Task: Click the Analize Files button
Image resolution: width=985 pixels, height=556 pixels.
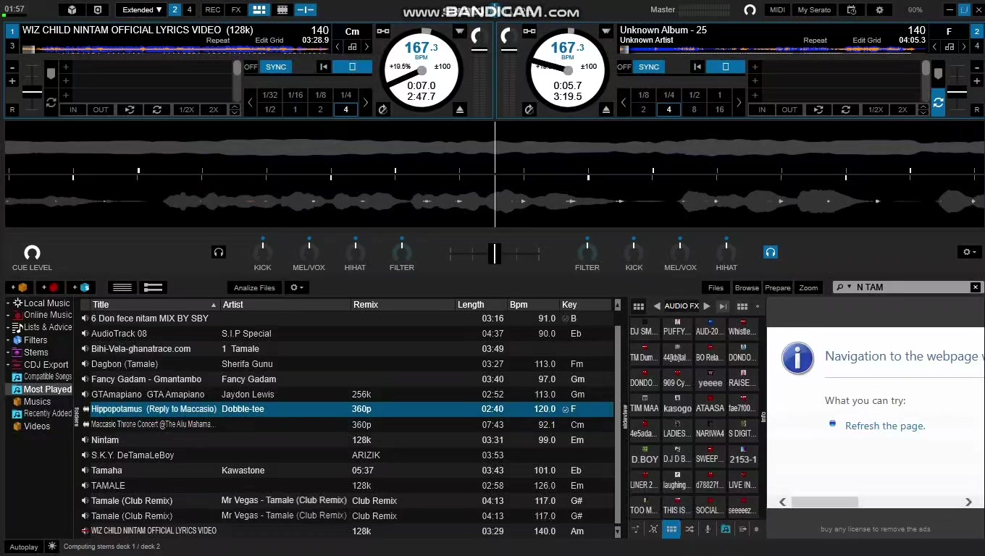Action: 255,288
